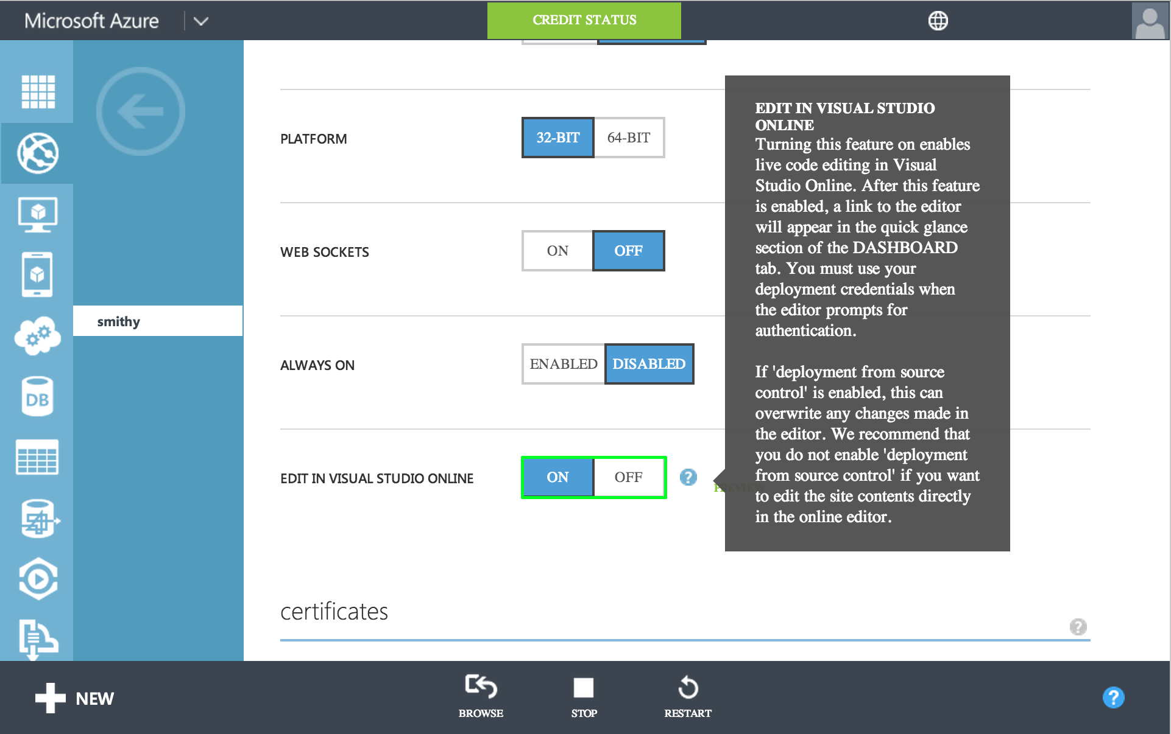The image size is (1171, 734).
Task: Open the Media Services play icon
Action: click(x=38, y=578)
